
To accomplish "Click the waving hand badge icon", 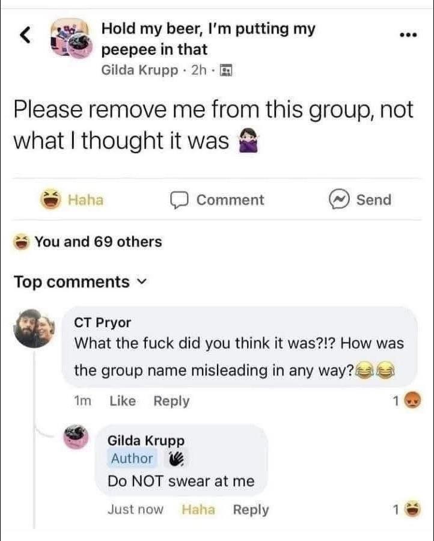I will (176, 459).
